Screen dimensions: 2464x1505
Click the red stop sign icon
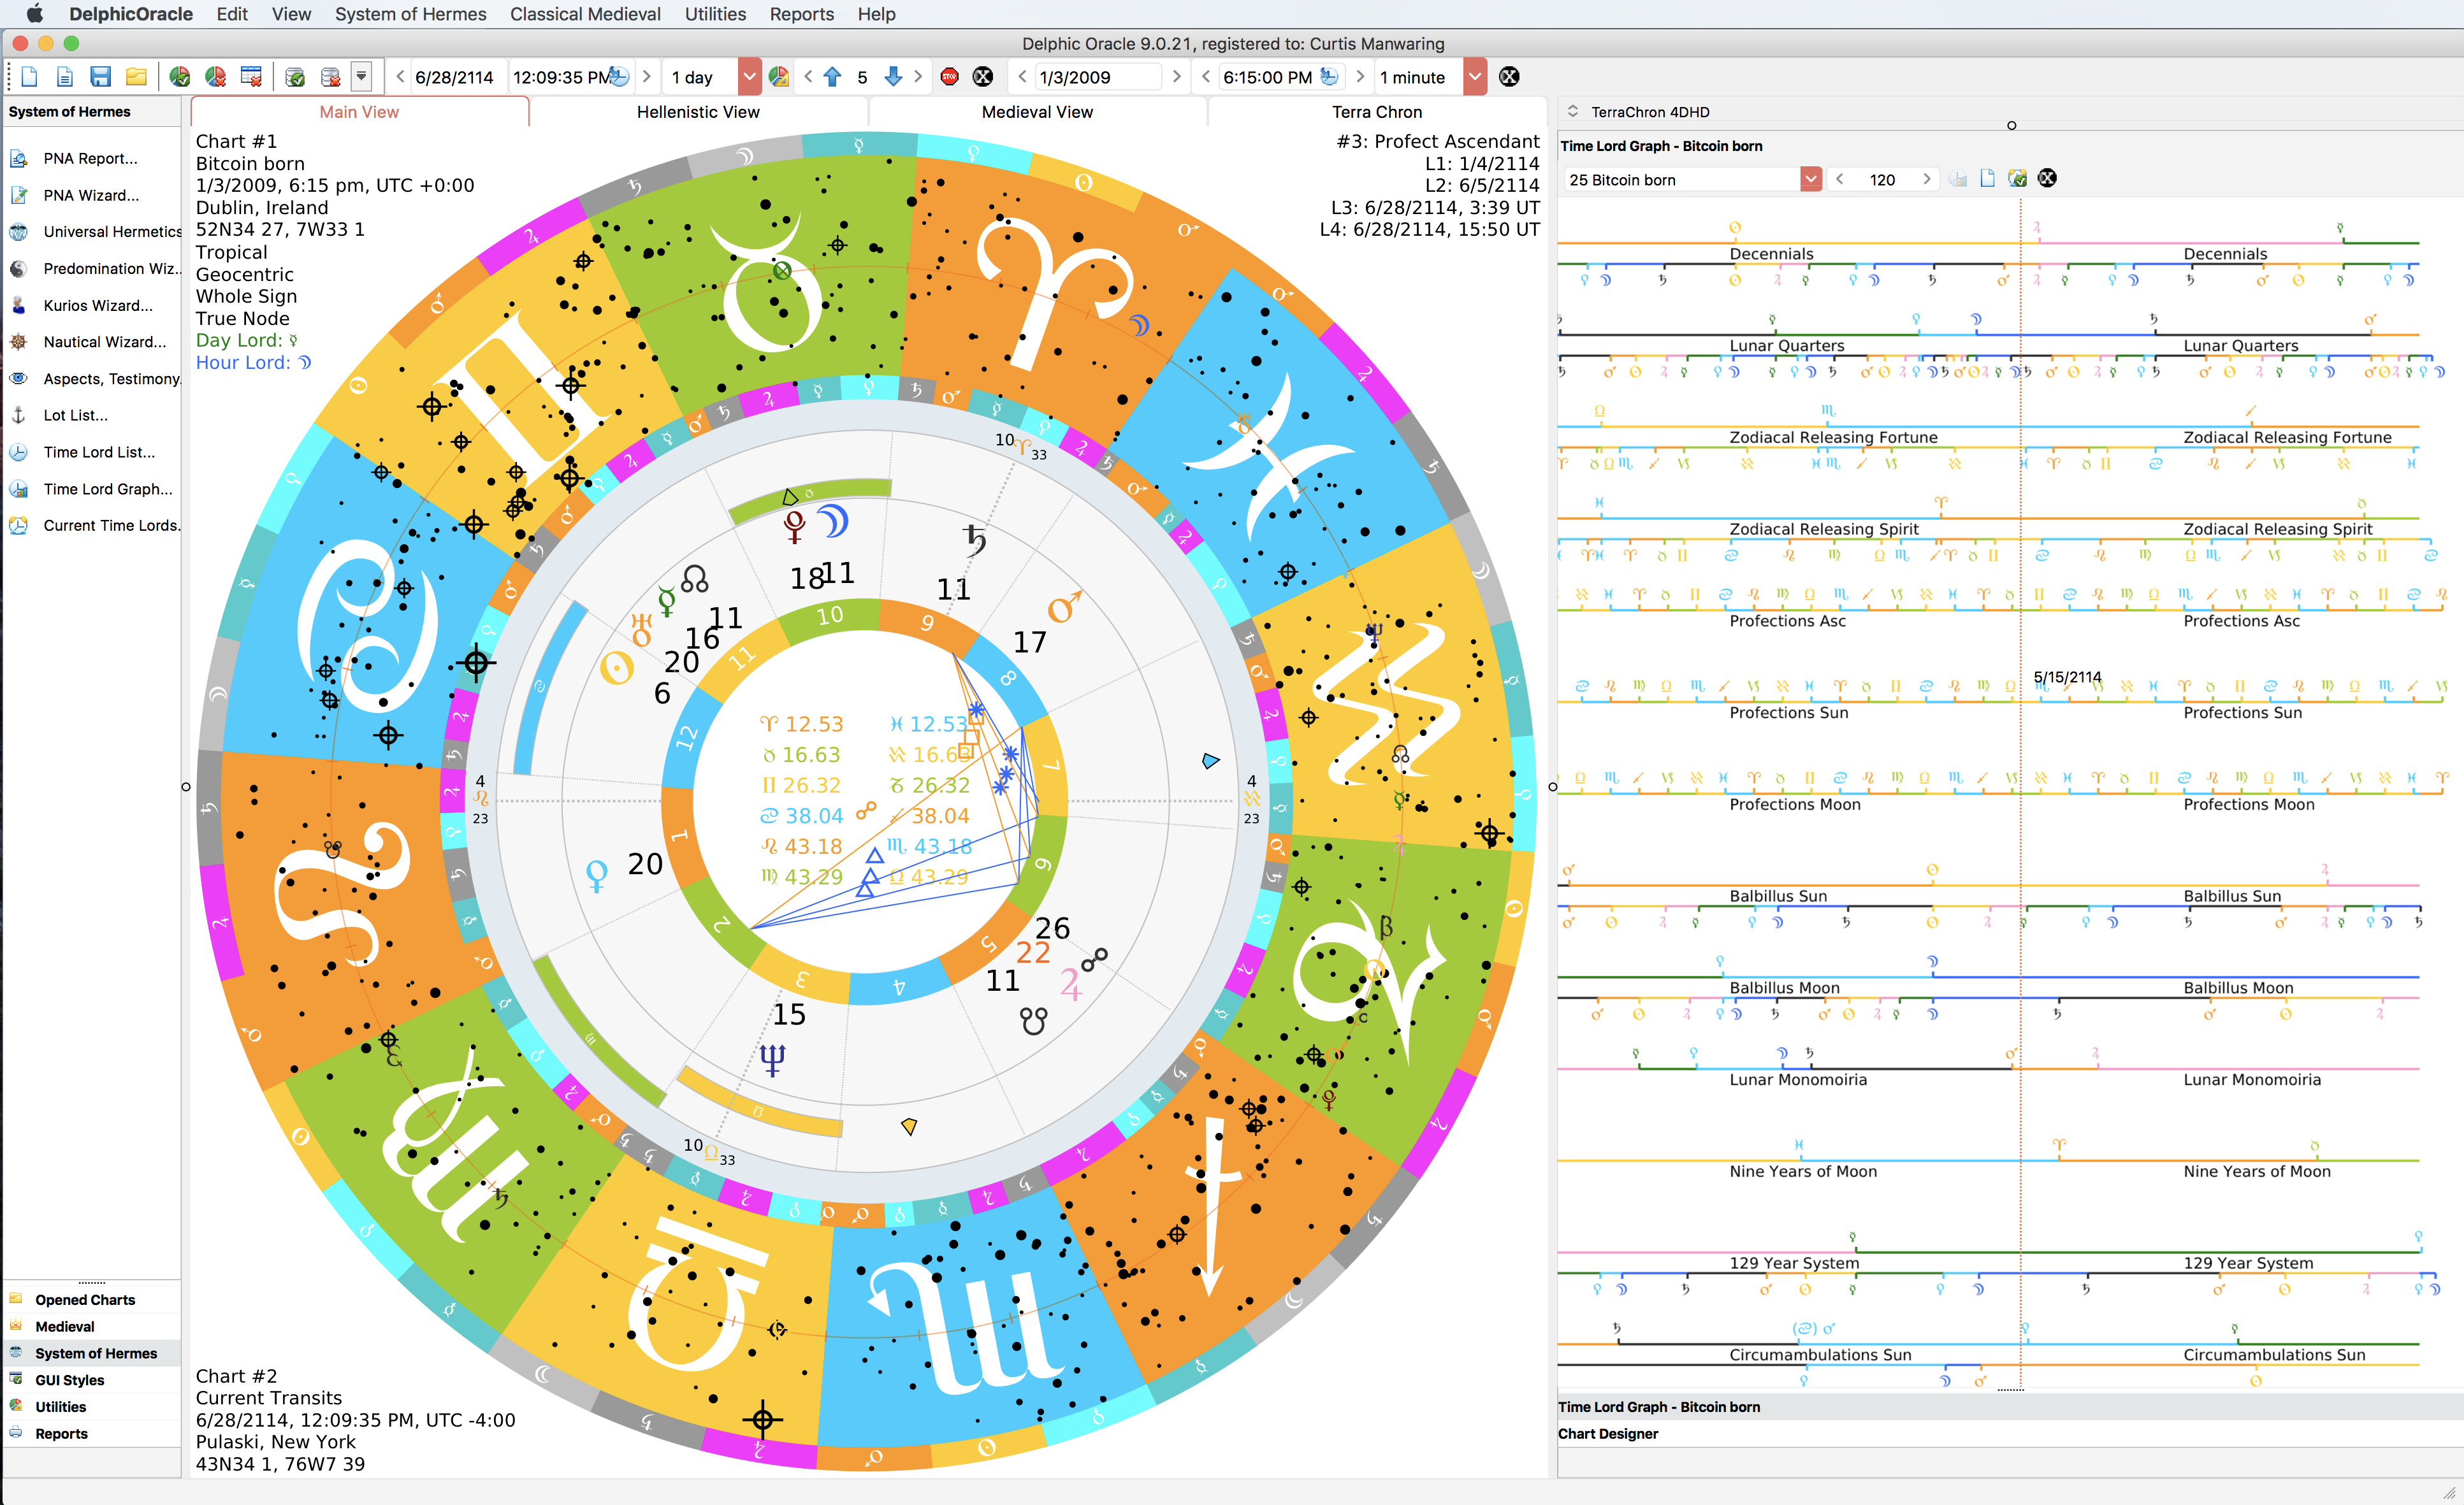(x=949, y=77)
